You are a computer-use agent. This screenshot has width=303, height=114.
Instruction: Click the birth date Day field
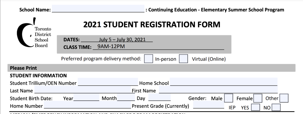[x=159, y=97]
